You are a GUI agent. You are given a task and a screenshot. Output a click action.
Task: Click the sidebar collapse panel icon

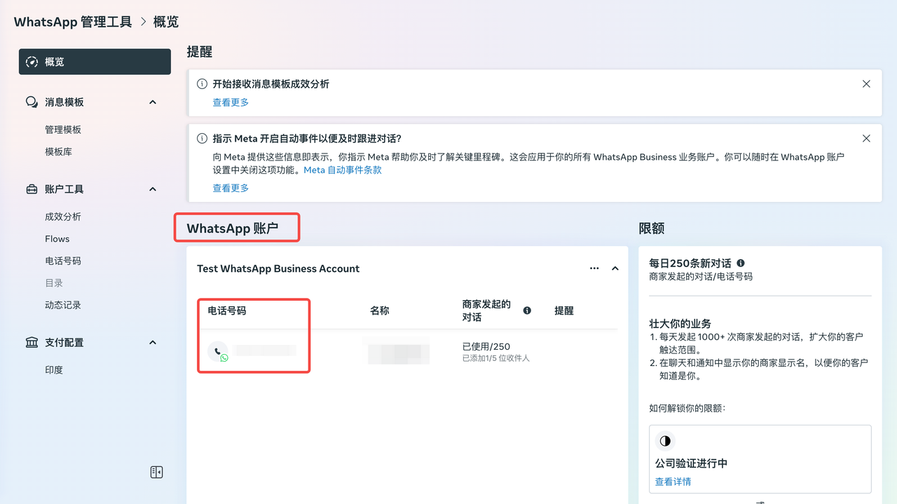(156, 472)
